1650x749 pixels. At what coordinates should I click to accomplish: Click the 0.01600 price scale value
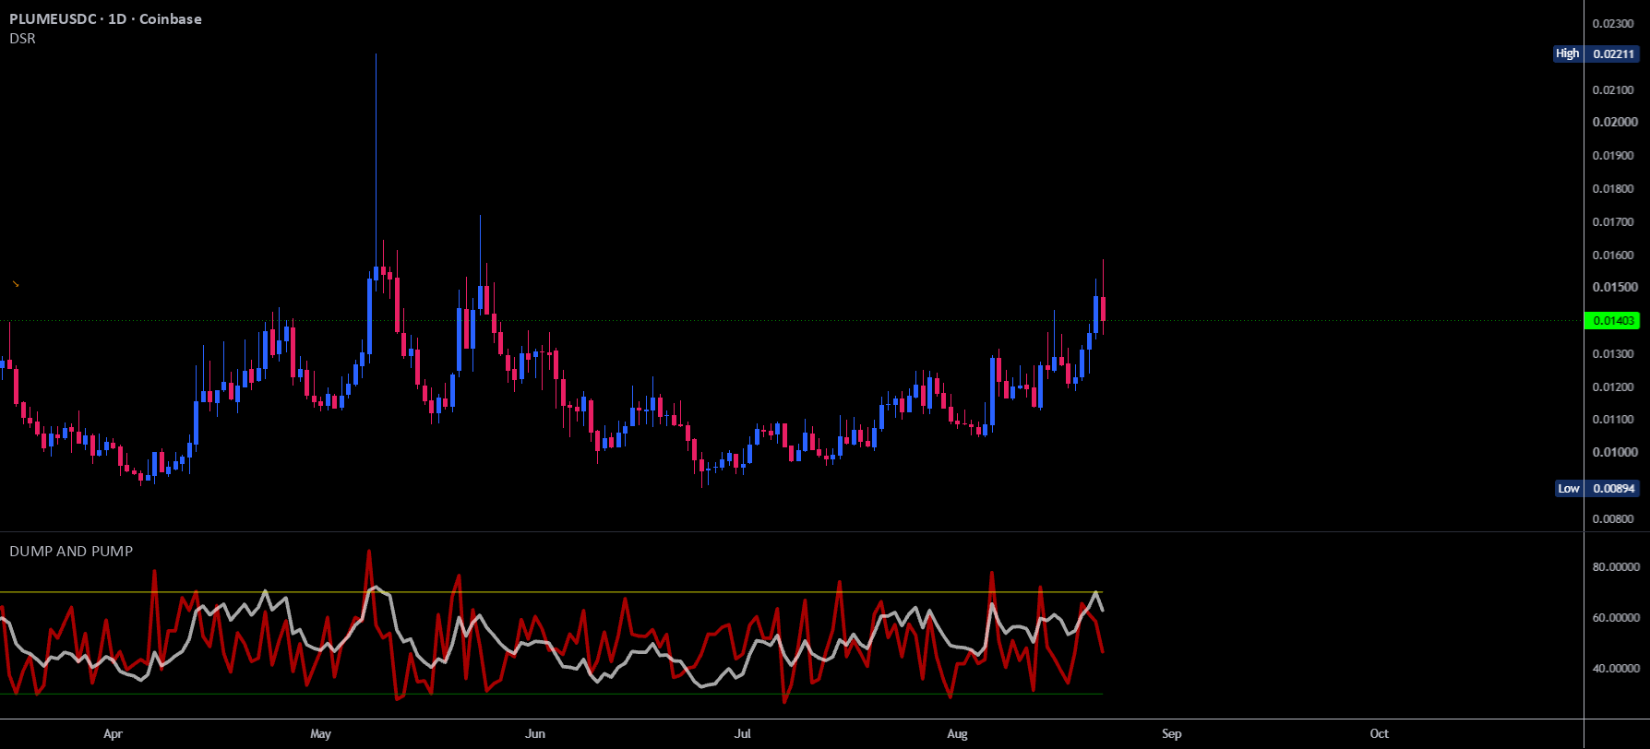pos(1614,255)
